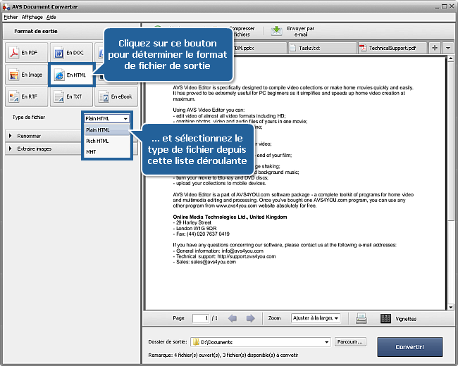Screen dimensions: 458x366
Task: Go to next page arrow
Action: (250, 318)
